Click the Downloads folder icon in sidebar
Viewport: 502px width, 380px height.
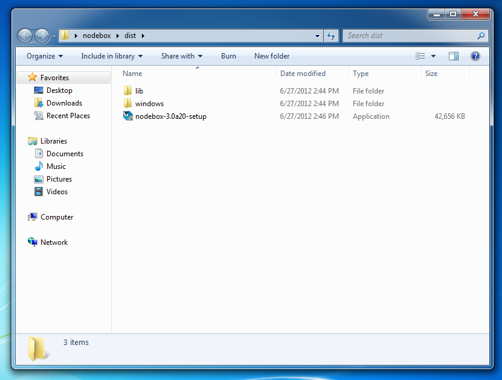pyautogui.click(x=39, y=103)
